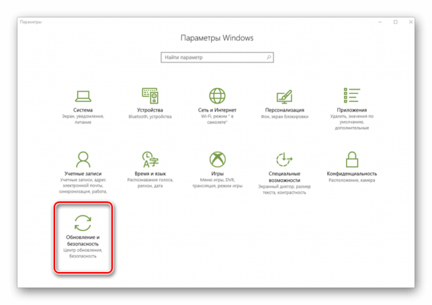Click 'Удалить, значения по умолчанию' description
The image size is (432, 305).
(352, 122)
